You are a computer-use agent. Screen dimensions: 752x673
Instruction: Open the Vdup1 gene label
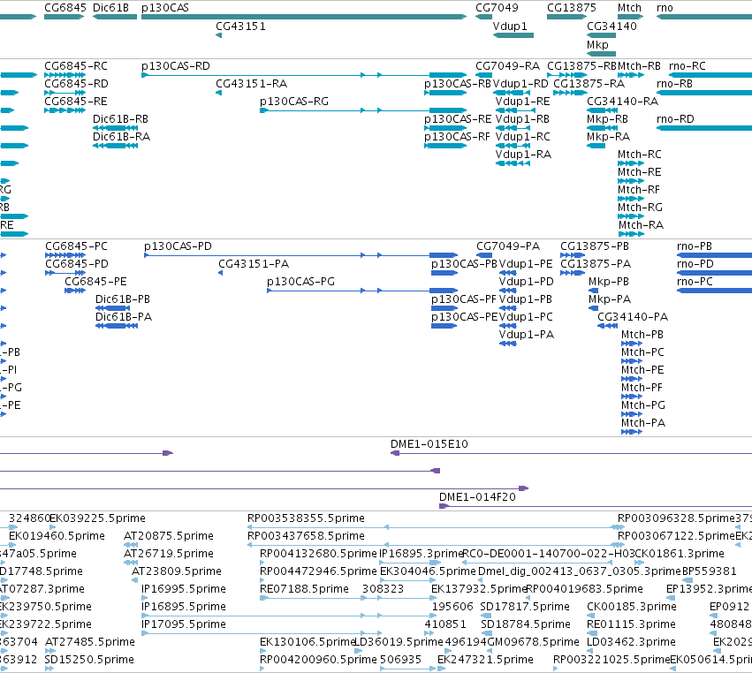pos(510,26)
